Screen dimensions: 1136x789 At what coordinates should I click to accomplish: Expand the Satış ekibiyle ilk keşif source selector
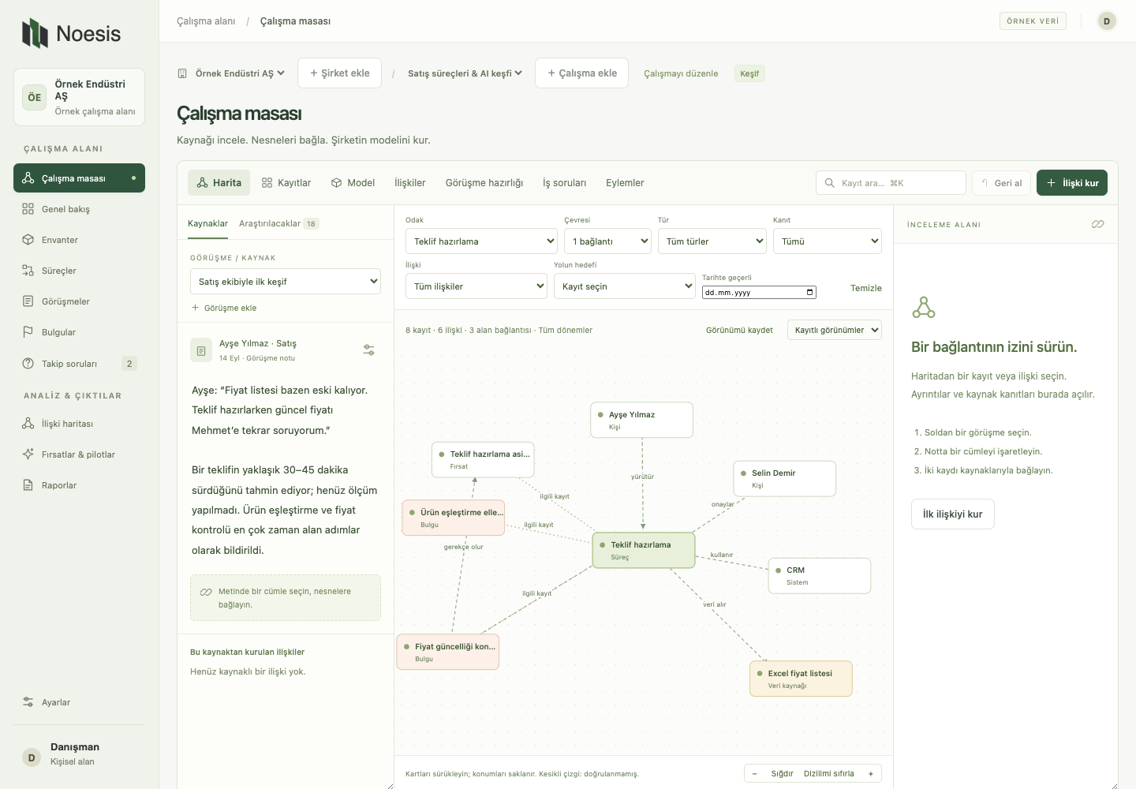click(286, 282)
